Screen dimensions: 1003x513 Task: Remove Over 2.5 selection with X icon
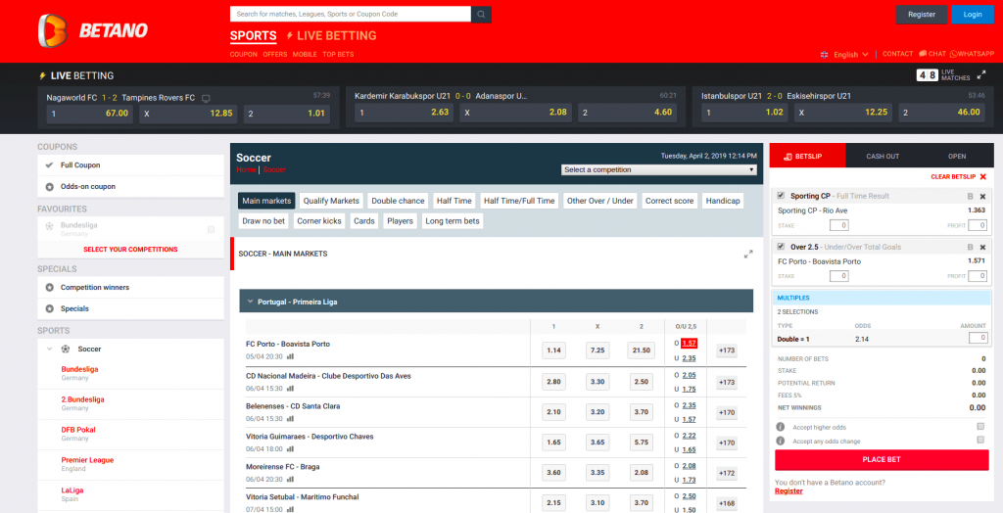click(982, 247)
